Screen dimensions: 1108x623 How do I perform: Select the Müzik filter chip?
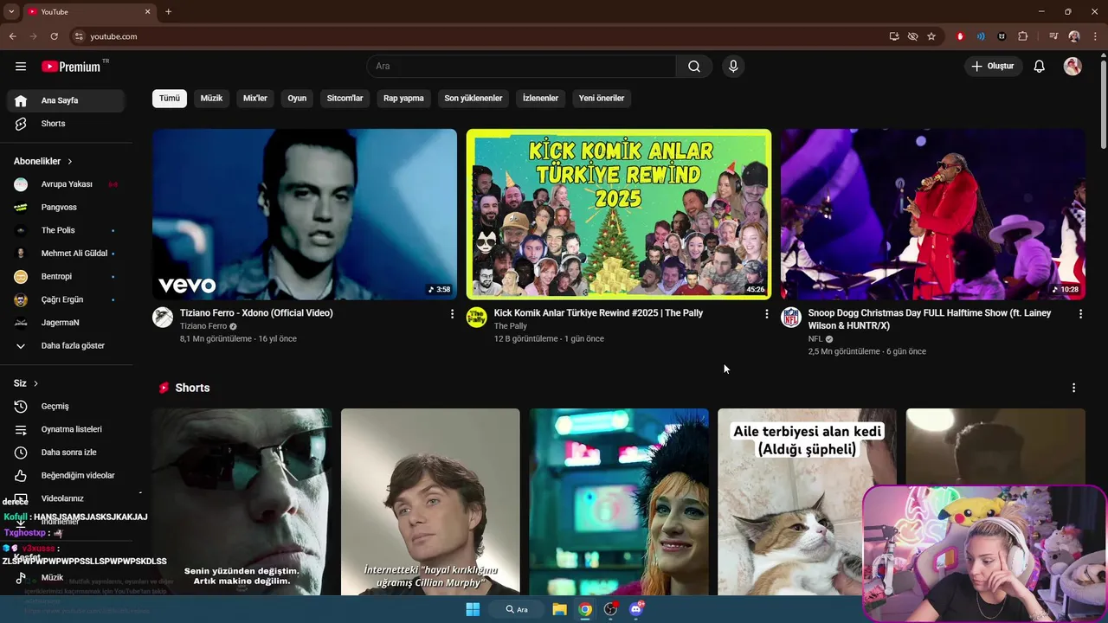(x=211, y=99)
